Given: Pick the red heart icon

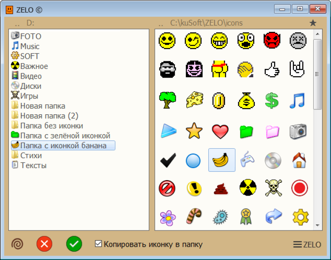Looking at the screenshot, I should pos(219,131).
